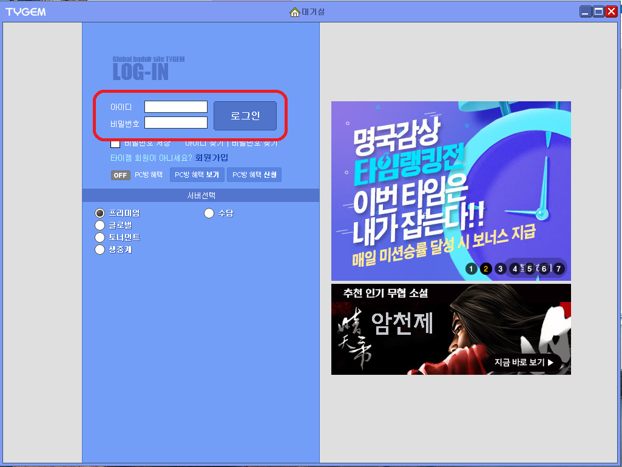Click inside the 아이디 input field

point(175,107)
